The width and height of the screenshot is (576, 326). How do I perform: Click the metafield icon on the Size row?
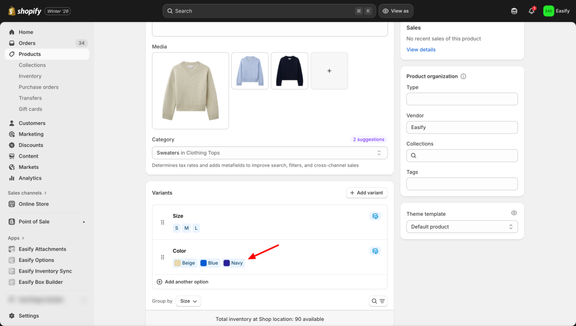[375, 216]
